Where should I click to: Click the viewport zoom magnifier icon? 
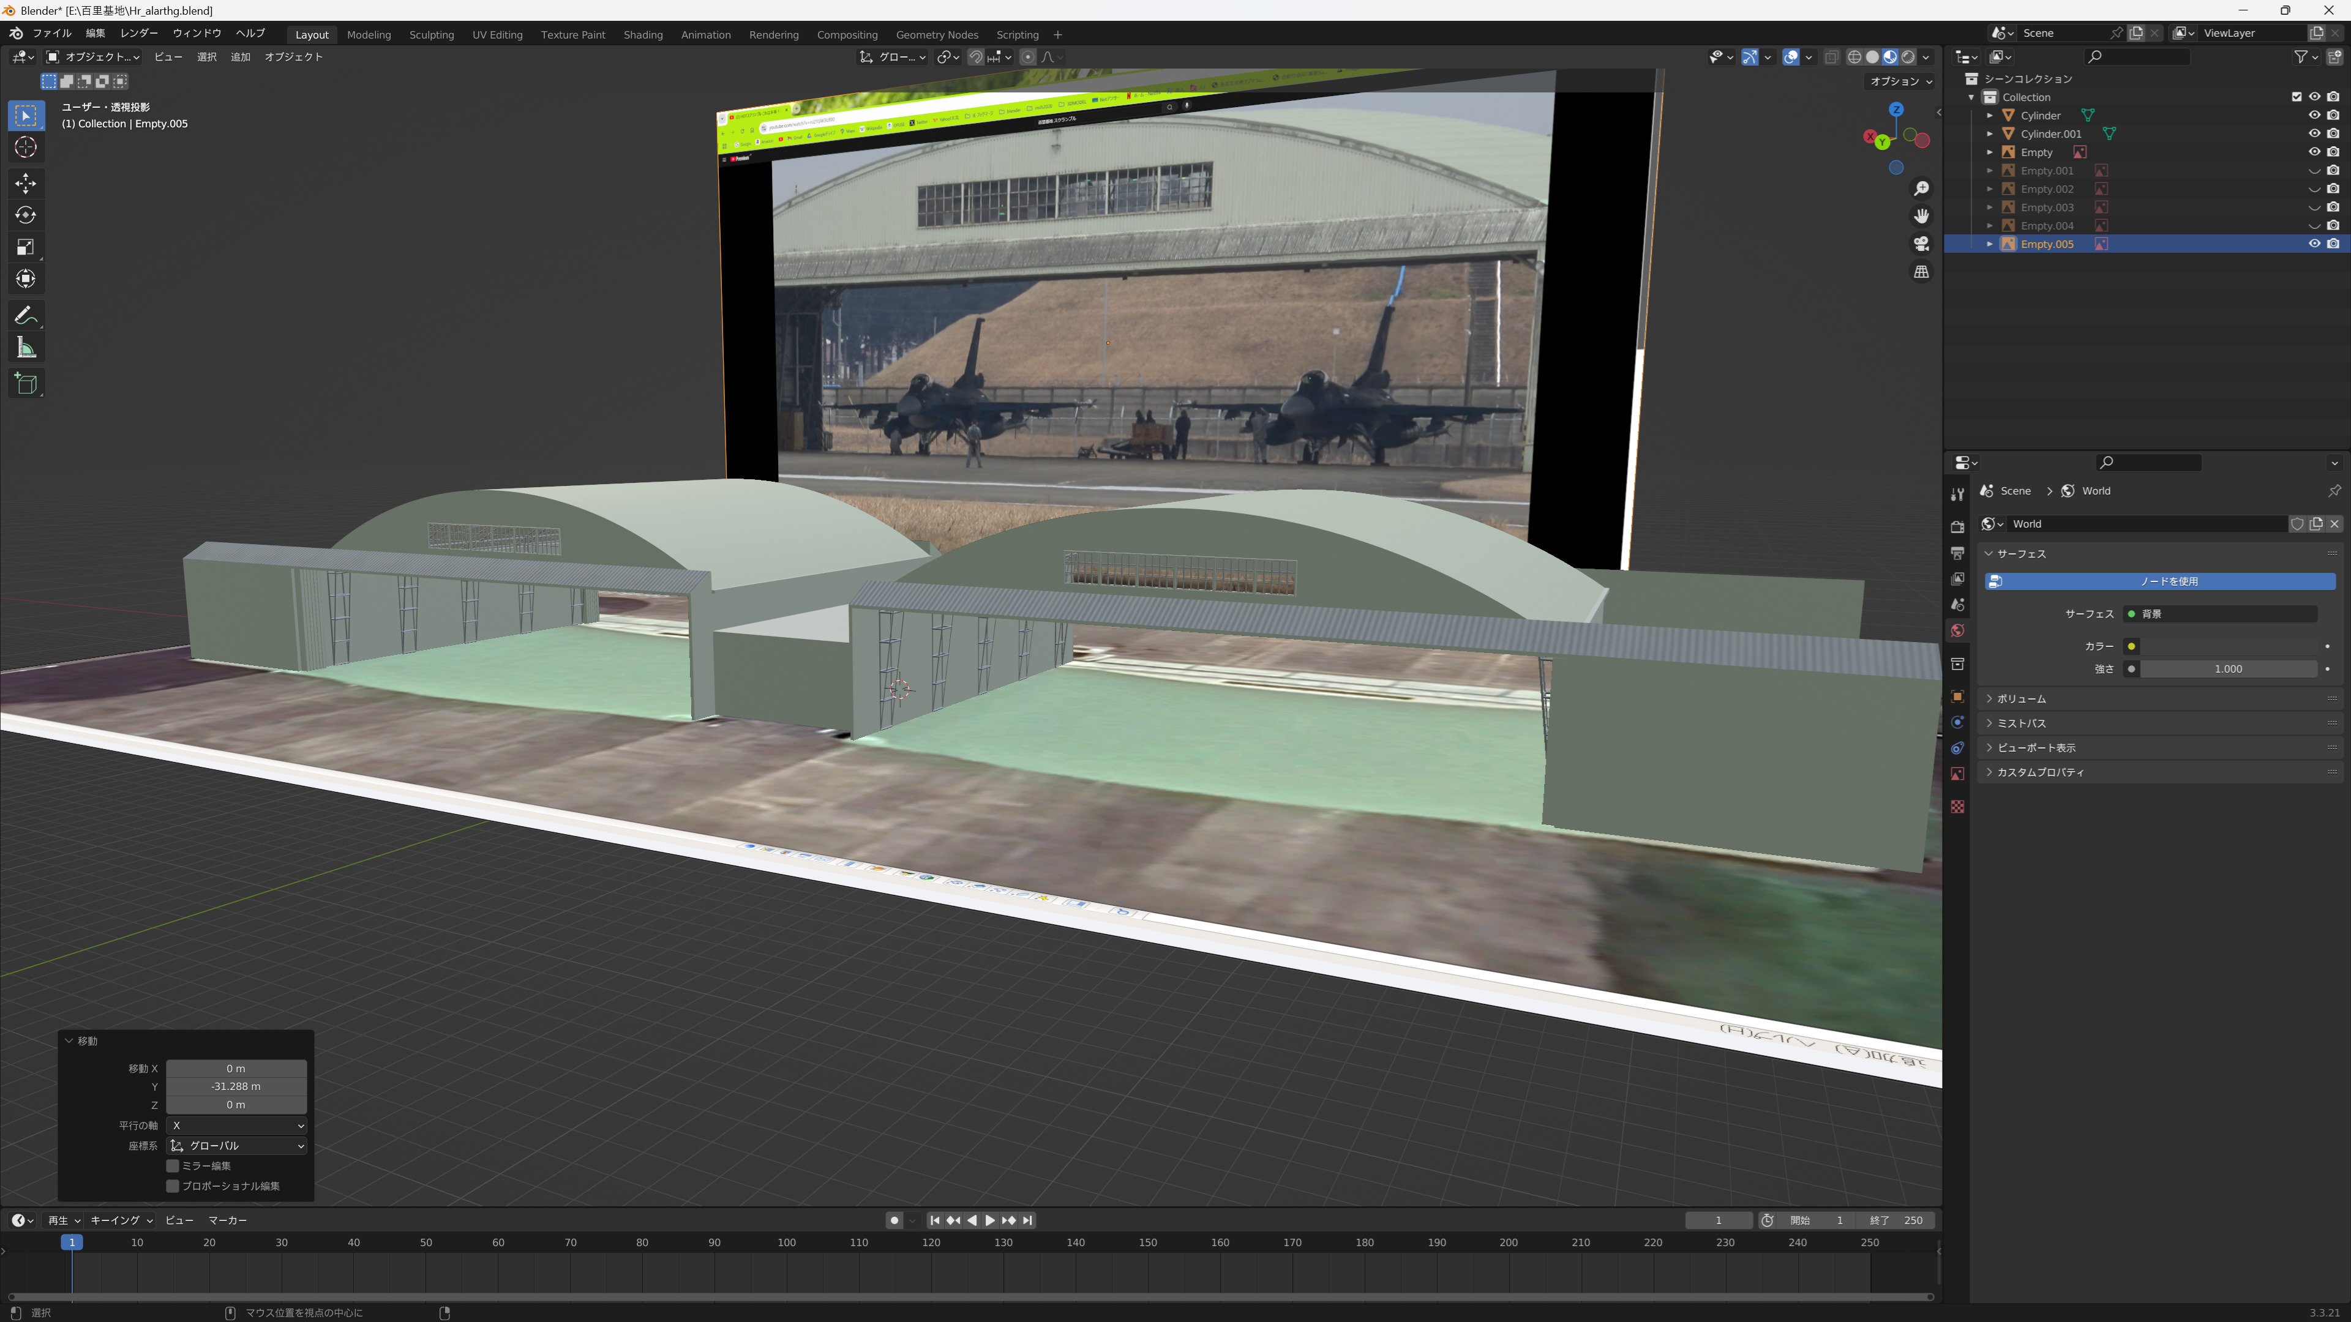1921,188
